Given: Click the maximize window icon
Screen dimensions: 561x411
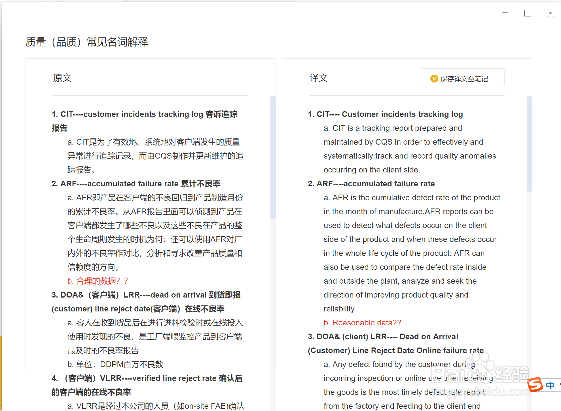Looking at the screenshot, I should coord(528,13).
